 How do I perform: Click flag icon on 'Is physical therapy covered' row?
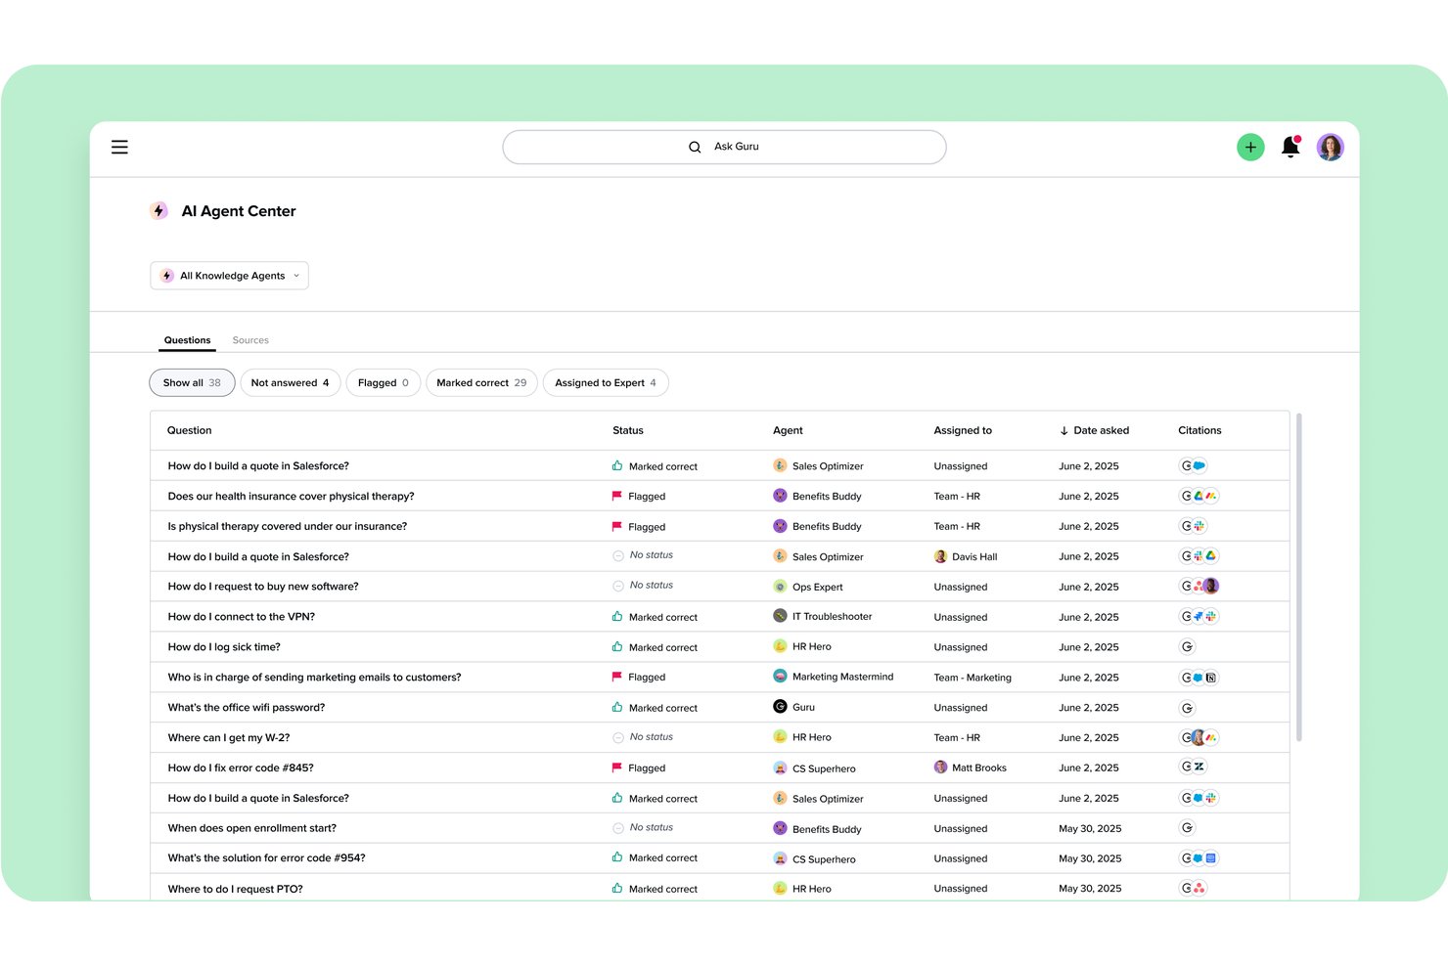pyautogui.click(x=617, y=526)
